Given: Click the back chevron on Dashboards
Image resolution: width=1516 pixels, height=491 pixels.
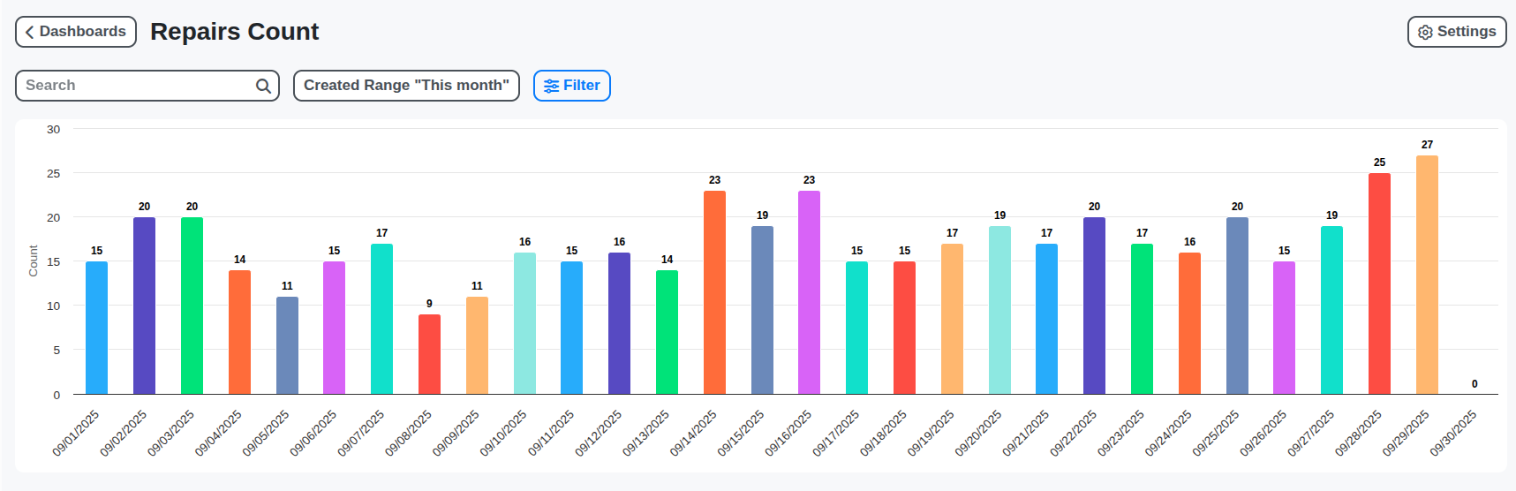Looking at the screenshot, I should (29, 32).
